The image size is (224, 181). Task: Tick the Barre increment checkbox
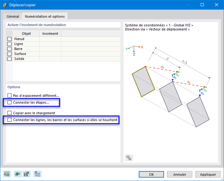coord(9,49)
